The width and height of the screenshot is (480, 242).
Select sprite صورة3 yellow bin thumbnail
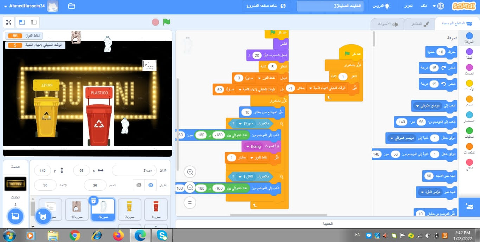pyautogui.click(x=129, y=210)
